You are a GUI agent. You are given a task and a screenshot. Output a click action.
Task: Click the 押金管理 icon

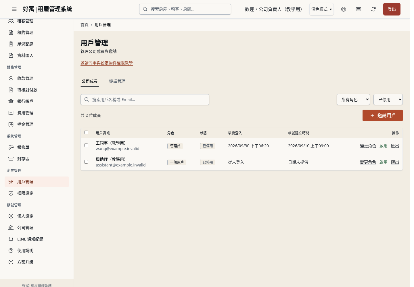[x=11, y=124]
